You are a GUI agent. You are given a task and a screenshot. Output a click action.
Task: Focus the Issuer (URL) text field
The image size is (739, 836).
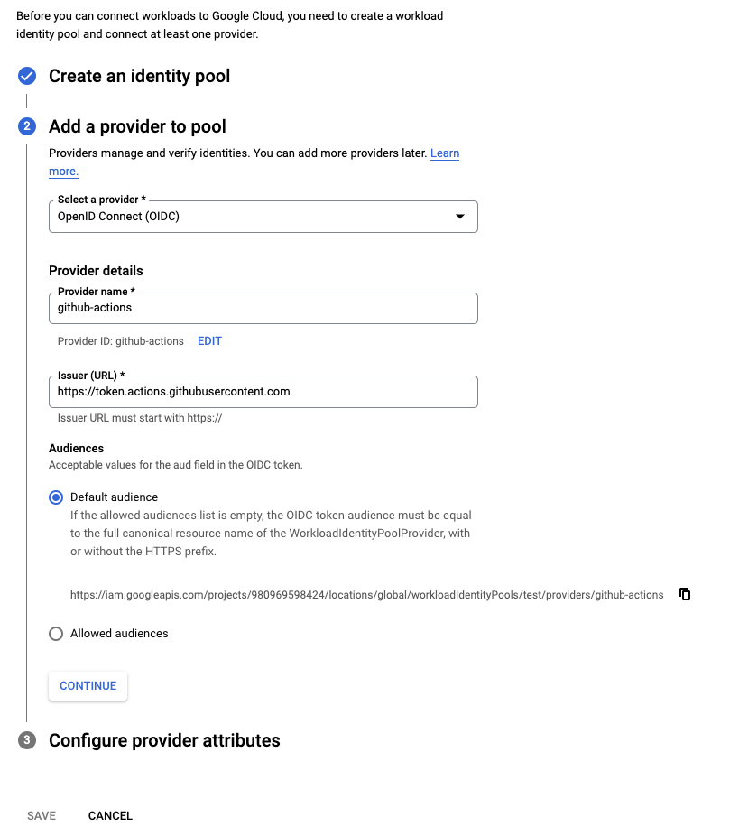[x=263, y=392]
